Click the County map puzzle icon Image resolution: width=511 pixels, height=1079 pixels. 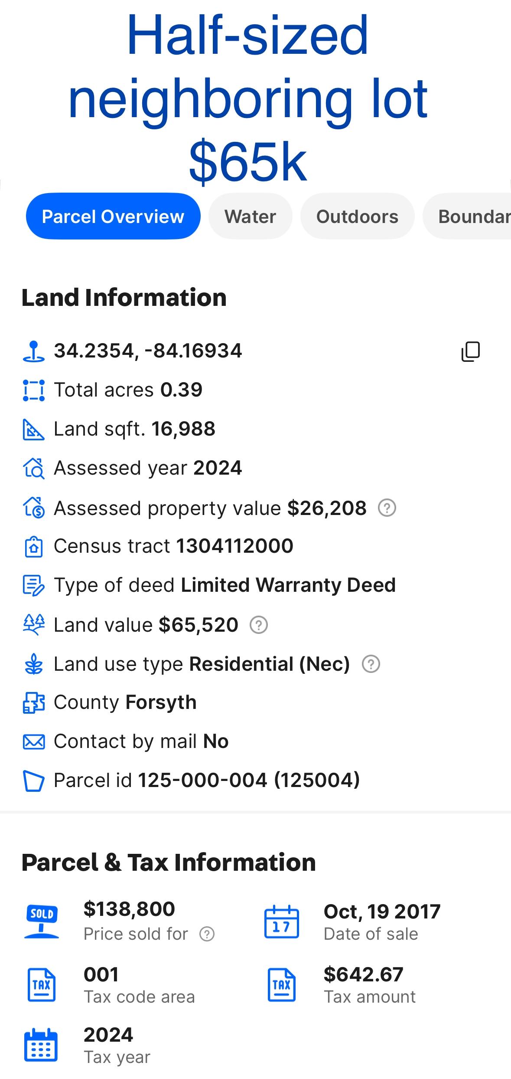point(33,703)
